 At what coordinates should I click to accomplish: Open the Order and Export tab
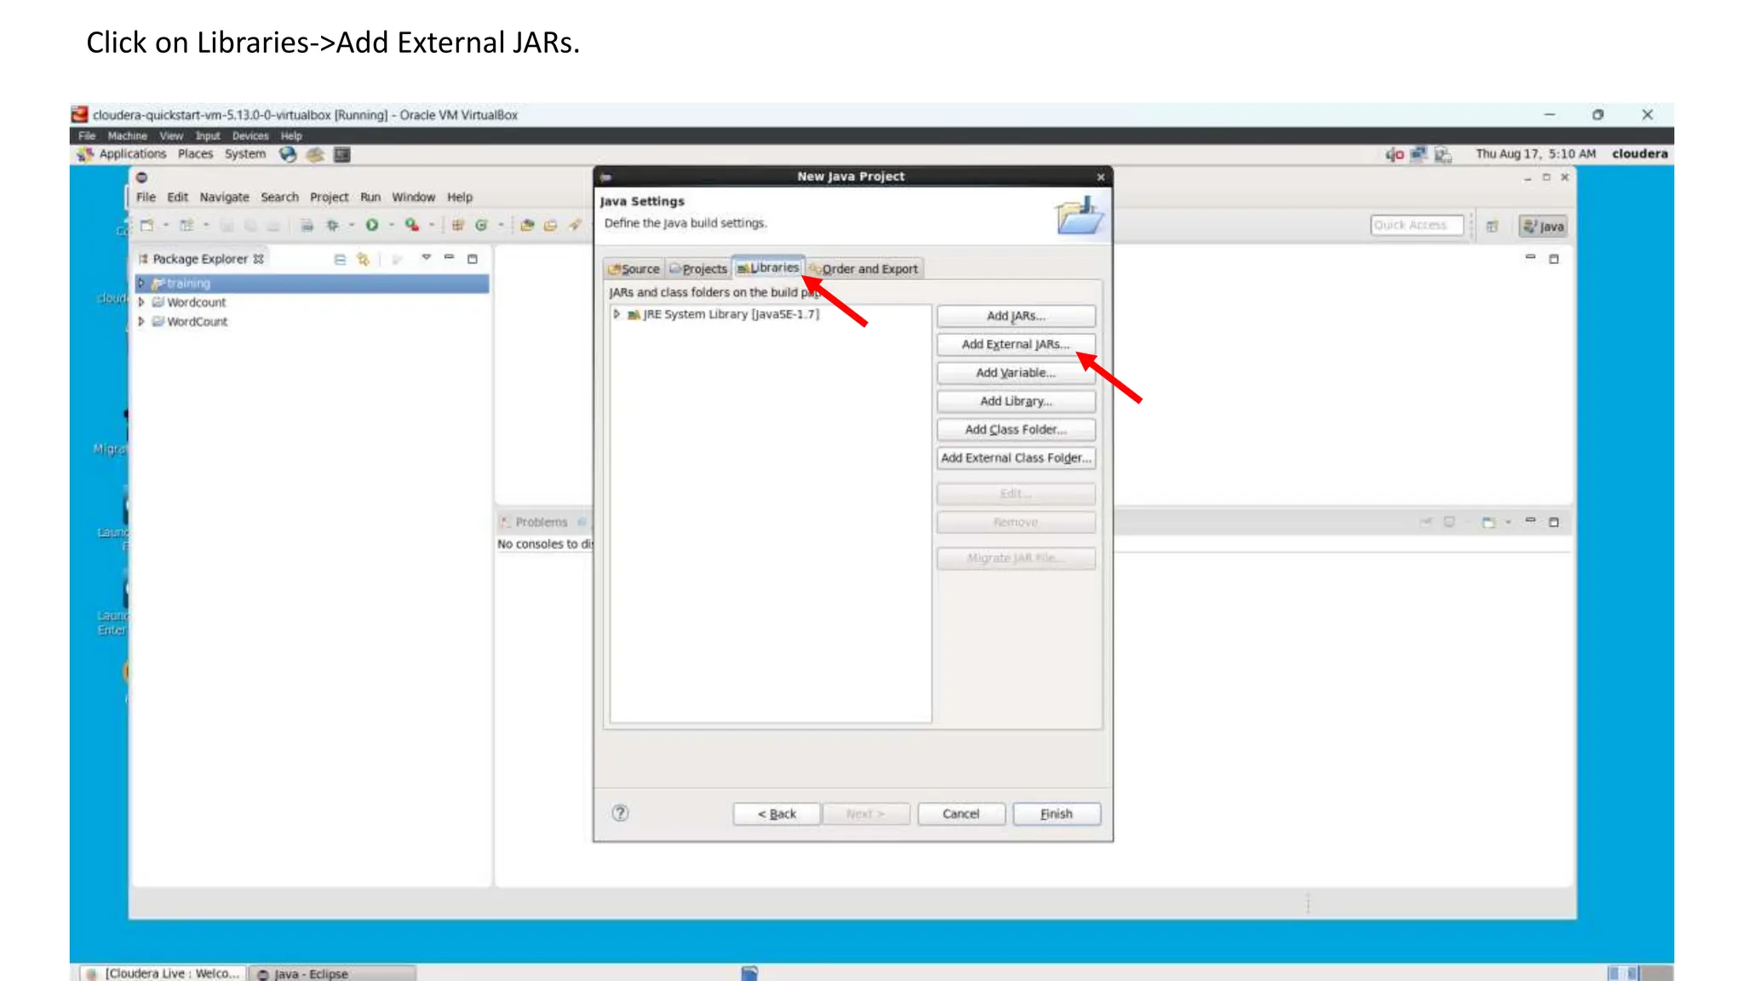[865, 269]
